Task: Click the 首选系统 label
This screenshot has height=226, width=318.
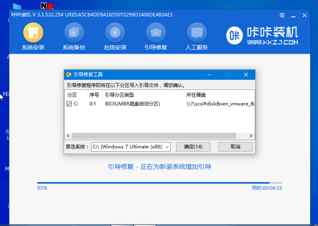Action: coord(77,147)
